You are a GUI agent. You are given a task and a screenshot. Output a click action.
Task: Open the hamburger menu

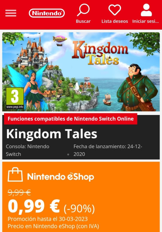tap(11, 13)
